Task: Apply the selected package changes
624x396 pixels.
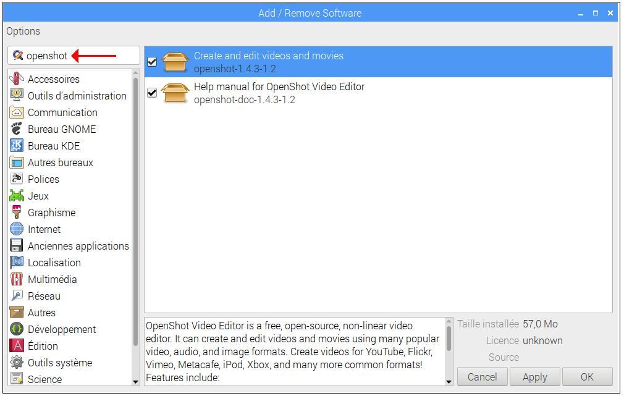Action: coord(534,376)
